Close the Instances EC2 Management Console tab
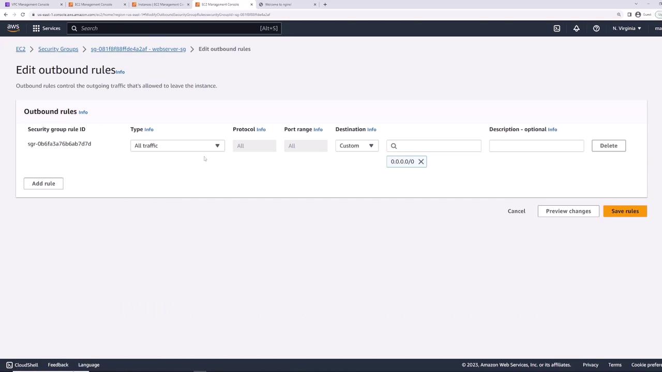The image size is (662, 372). tap(188, 5)
